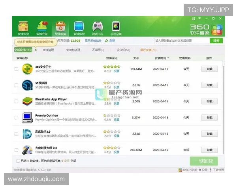Image resolution: width=237 pixels, height=189 pixels.
Task: Open the 软件升级 software upgrade icon
Action: [x=42, y=28]
